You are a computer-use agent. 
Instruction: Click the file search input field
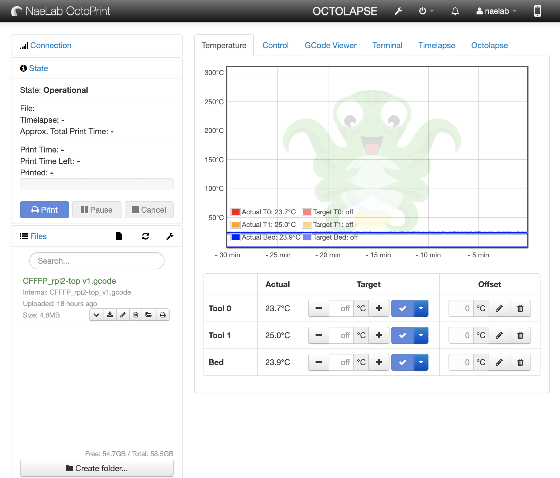click(x=97, y=261)
